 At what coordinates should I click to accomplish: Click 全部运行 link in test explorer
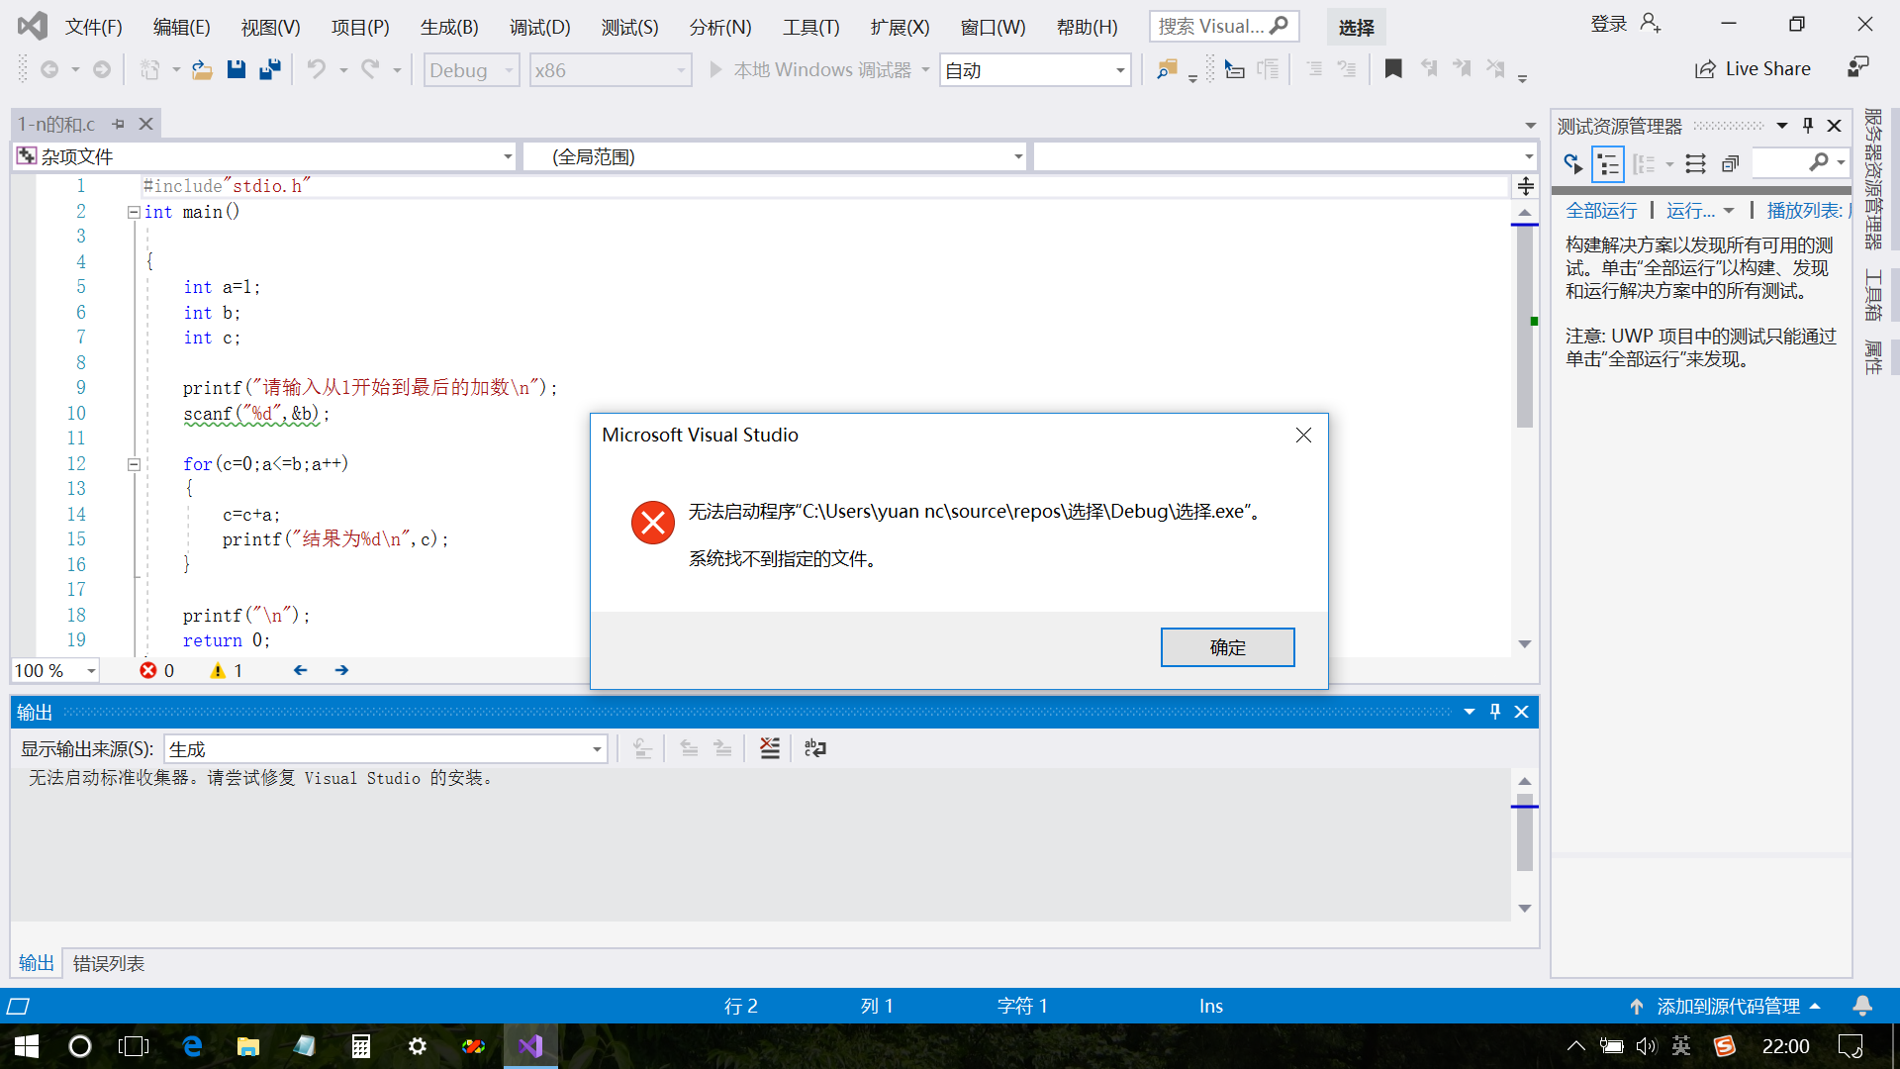(x=1601, y=211)
